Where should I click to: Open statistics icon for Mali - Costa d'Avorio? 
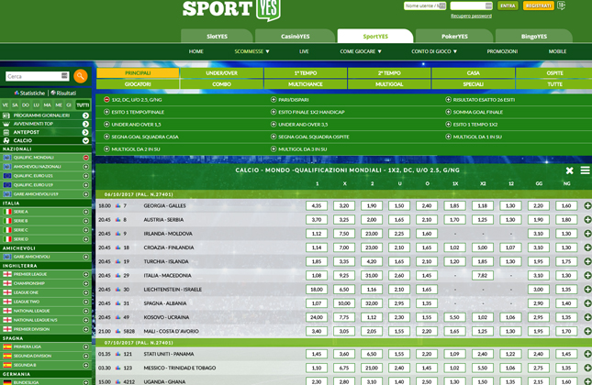pos(117,332)
